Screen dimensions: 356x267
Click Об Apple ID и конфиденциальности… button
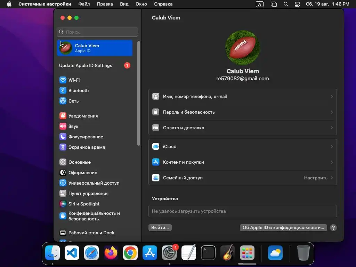pyautogui.click(x=283, y=227)
